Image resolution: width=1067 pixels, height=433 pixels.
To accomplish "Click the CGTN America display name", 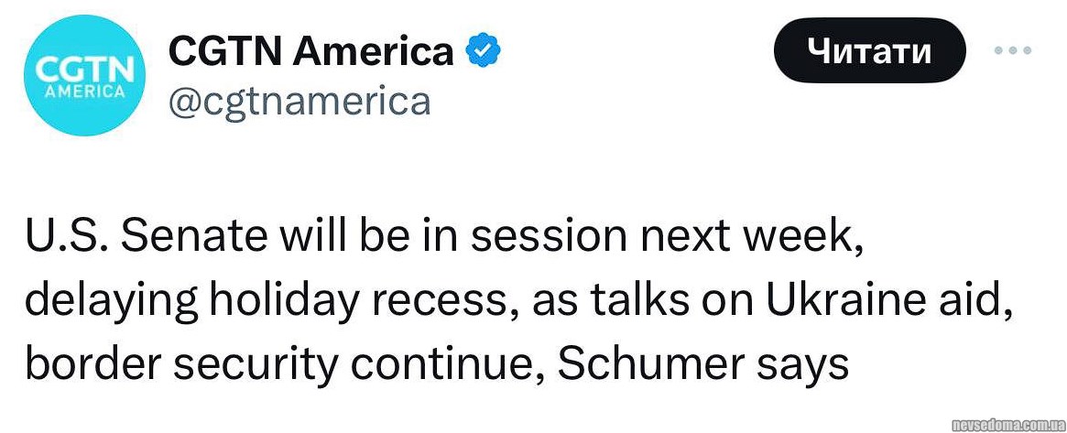I will tap(311, 51).
